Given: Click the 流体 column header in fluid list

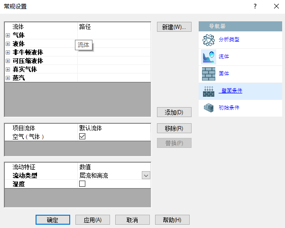Looking at the screenshot, I should pos(18,27).
